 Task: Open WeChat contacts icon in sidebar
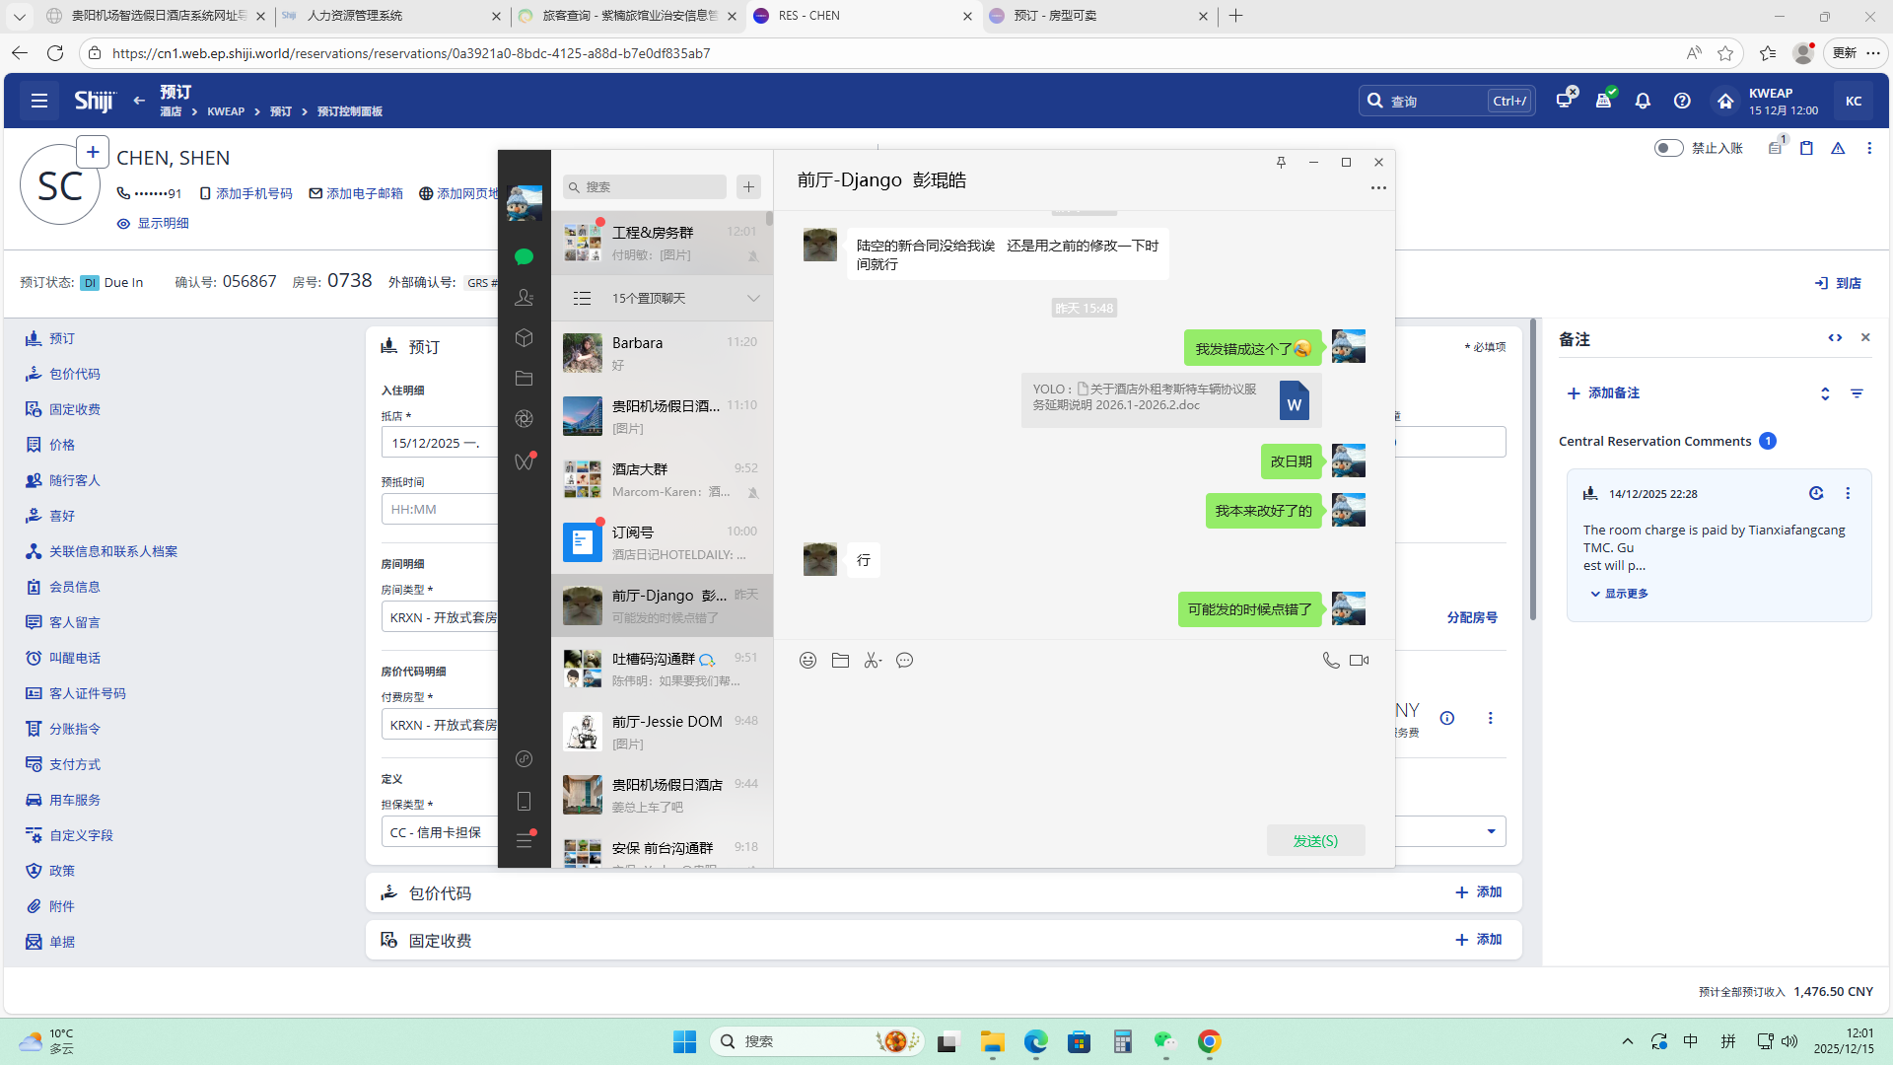[524, 297]
